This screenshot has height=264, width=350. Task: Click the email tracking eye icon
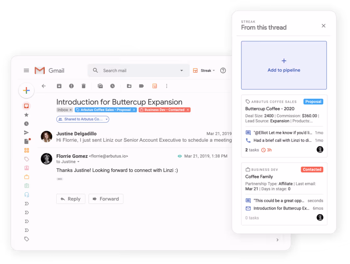179,156
